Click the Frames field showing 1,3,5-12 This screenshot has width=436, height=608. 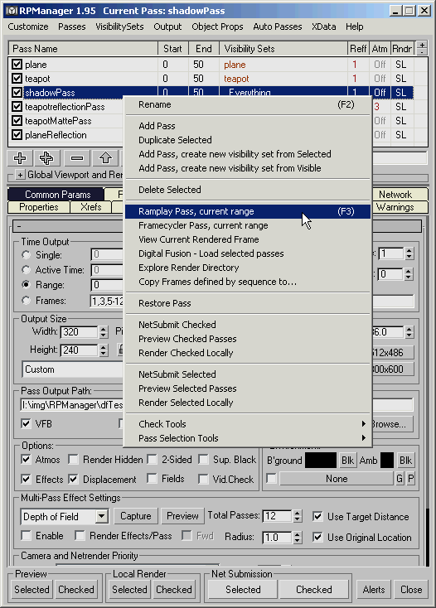[x=107, y=301]
